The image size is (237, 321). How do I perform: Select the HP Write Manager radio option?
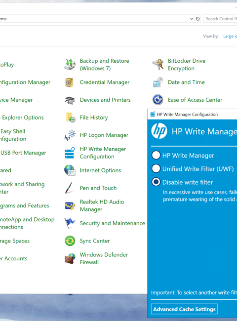(156, 155)
